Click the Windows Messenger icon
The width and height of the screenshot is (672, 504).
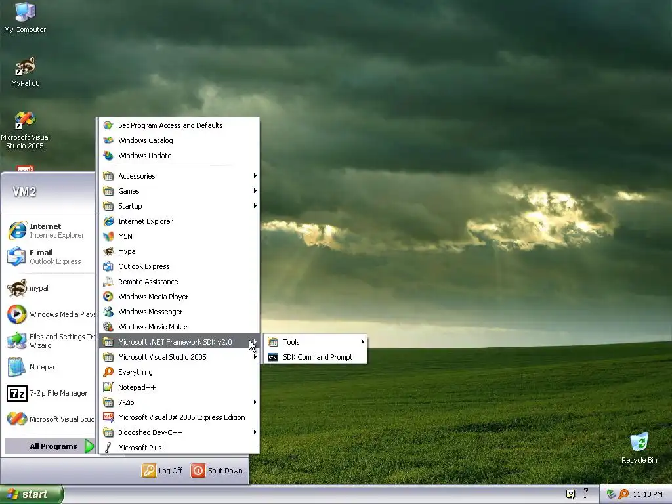tap(108, 312)
